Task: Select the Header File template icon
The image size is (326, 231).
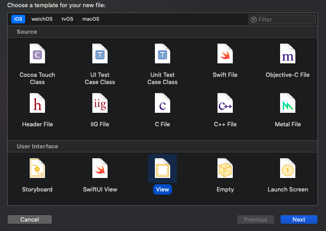Action: pos(37,103)
